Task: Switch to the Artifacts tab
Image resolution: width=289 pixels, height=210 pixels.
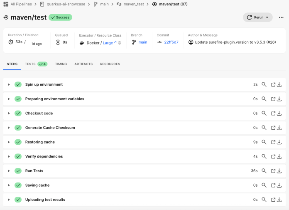Action: 83,64
